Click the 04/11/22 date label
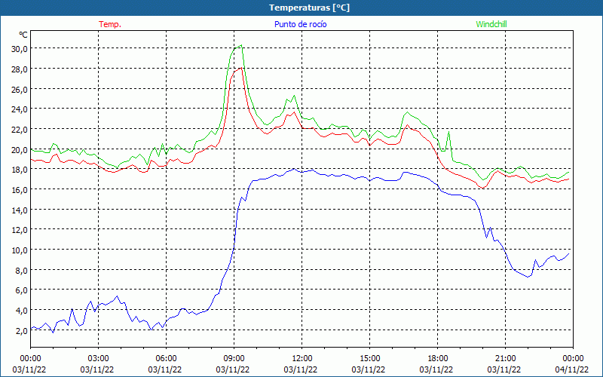Image resolution: width=603 pixels, height=377 pixels. [573, 369]
